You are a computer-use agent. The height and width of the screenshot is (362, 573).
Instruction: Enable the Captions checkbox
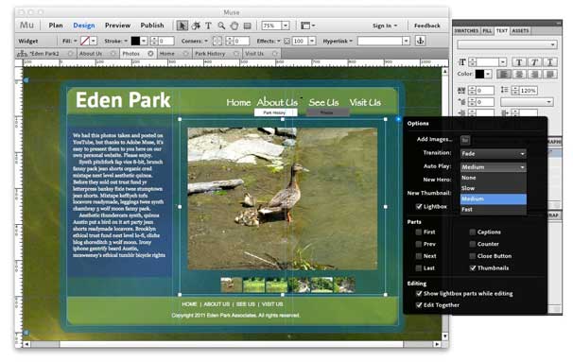473,233
